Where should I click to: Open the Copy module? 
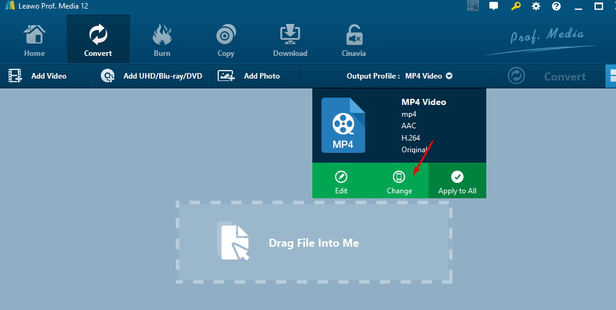coord(226,39)
